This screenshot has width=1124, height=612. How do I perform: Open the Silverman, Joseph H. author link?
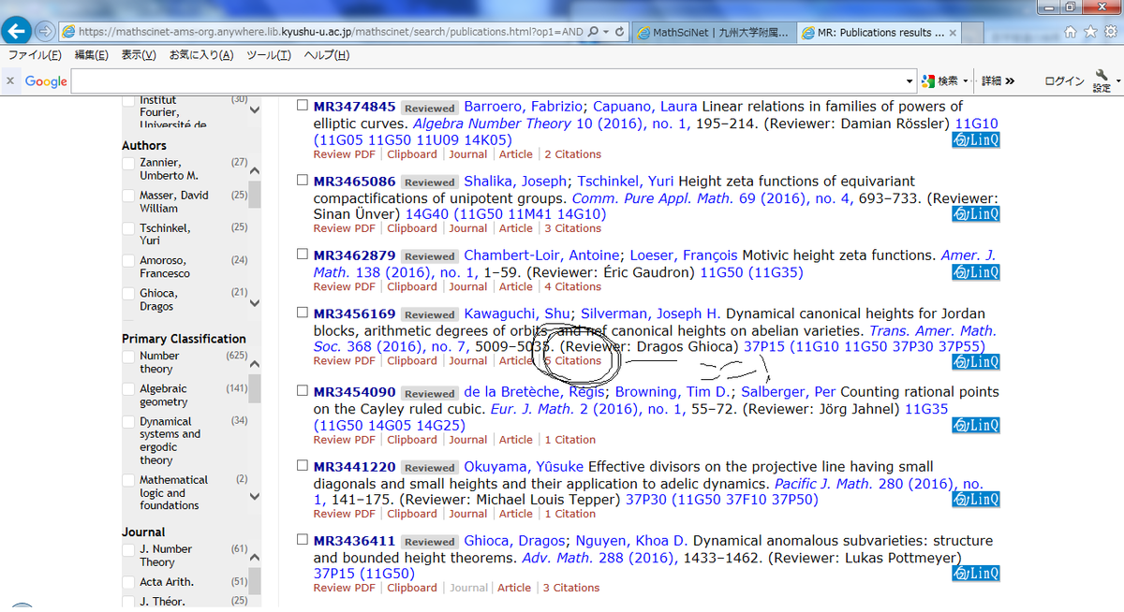651,313
